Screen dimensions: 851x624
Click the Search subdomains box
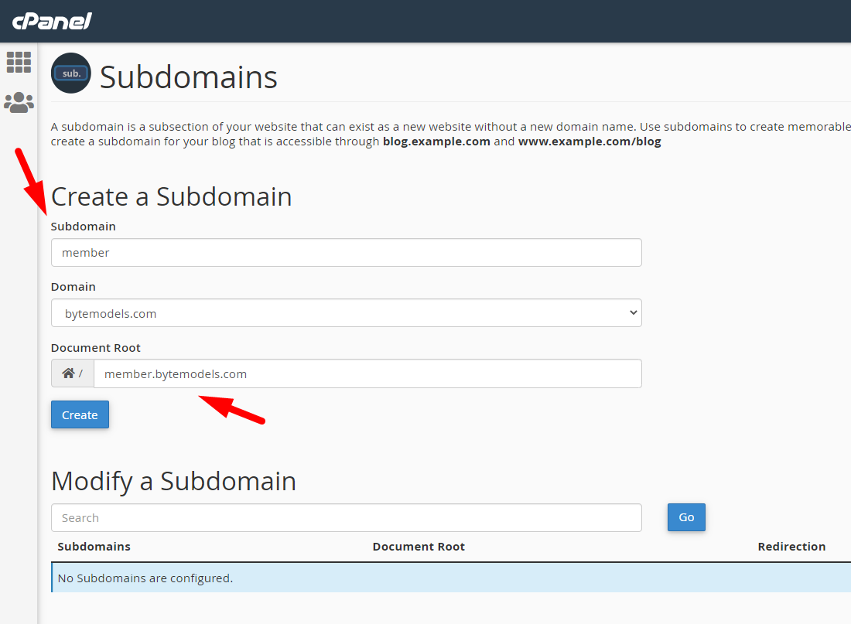point(346,518)
